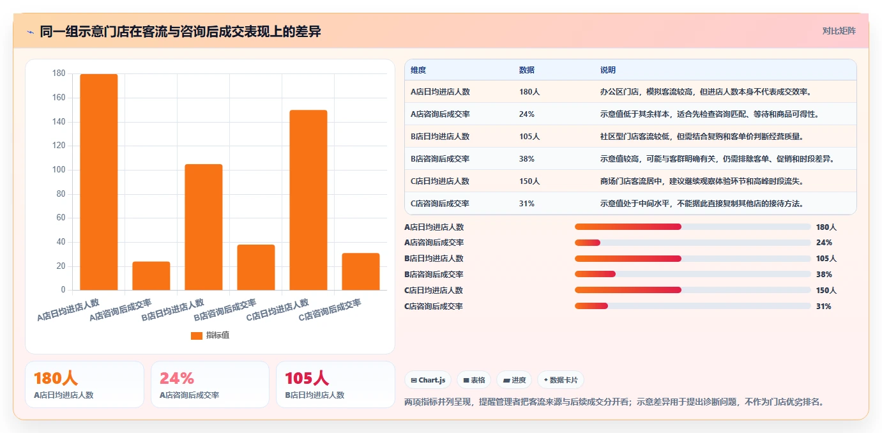The width and height of the screenshot is (882, 433).
Task: Select the 表格 chip
Action: [474, 380]
